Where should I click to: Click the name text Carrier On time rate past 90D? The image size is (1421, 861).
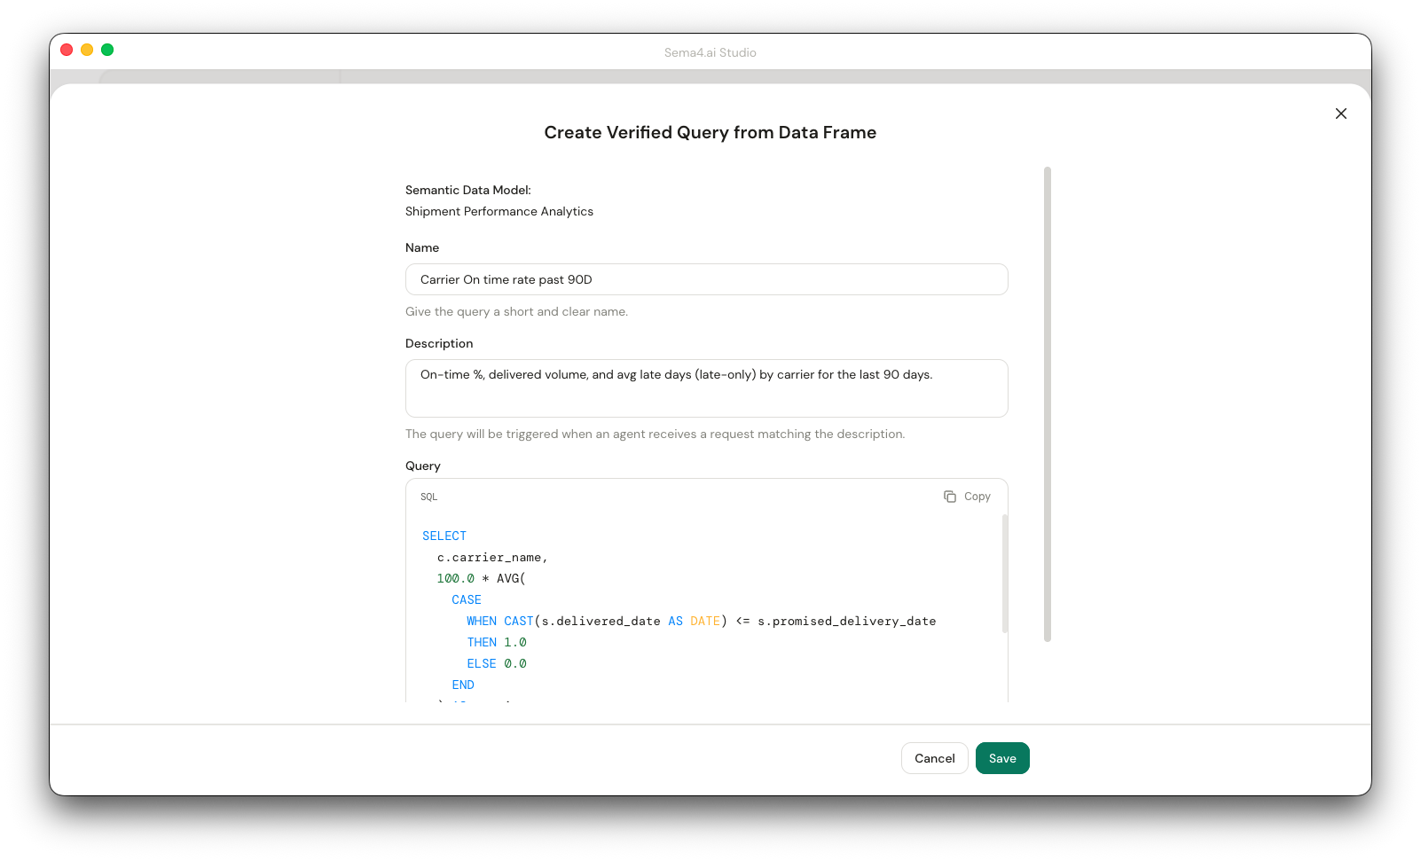point(506,279)
